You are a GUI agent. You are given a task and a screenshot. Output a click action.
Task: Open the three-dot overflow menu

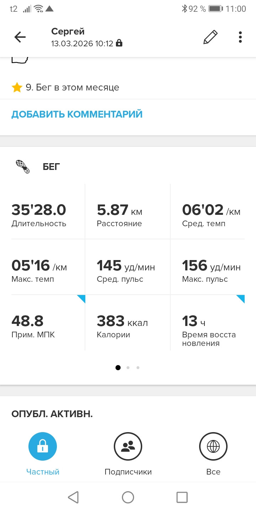(240, 37)
